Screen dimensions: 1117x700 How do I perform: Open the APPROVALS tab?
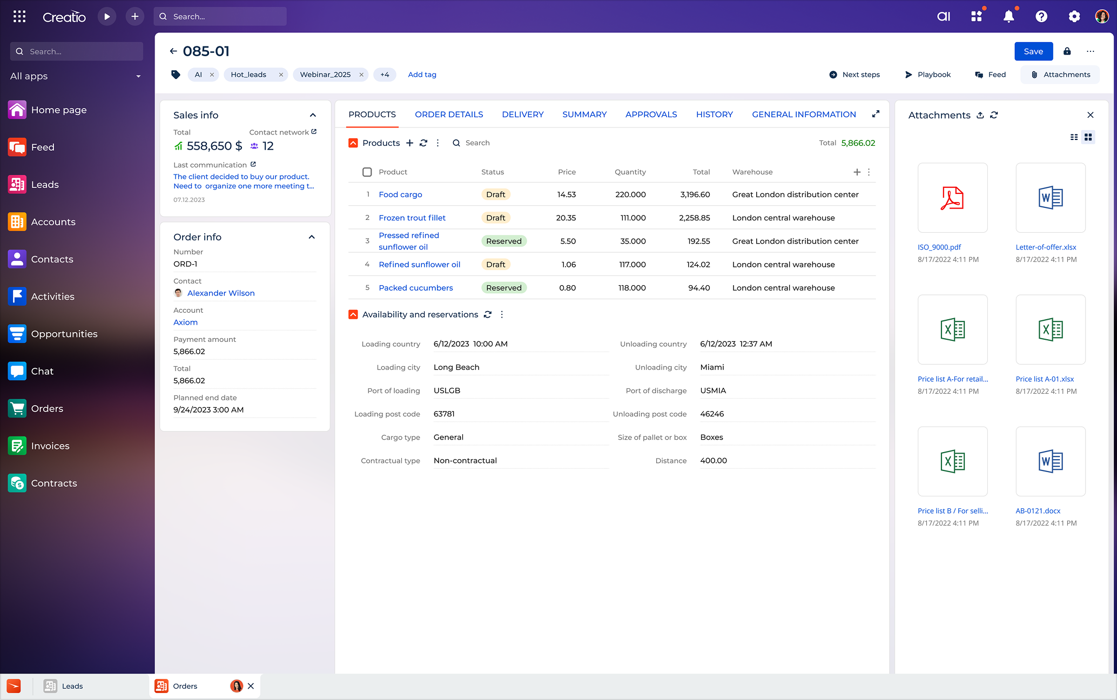(651, 114)
